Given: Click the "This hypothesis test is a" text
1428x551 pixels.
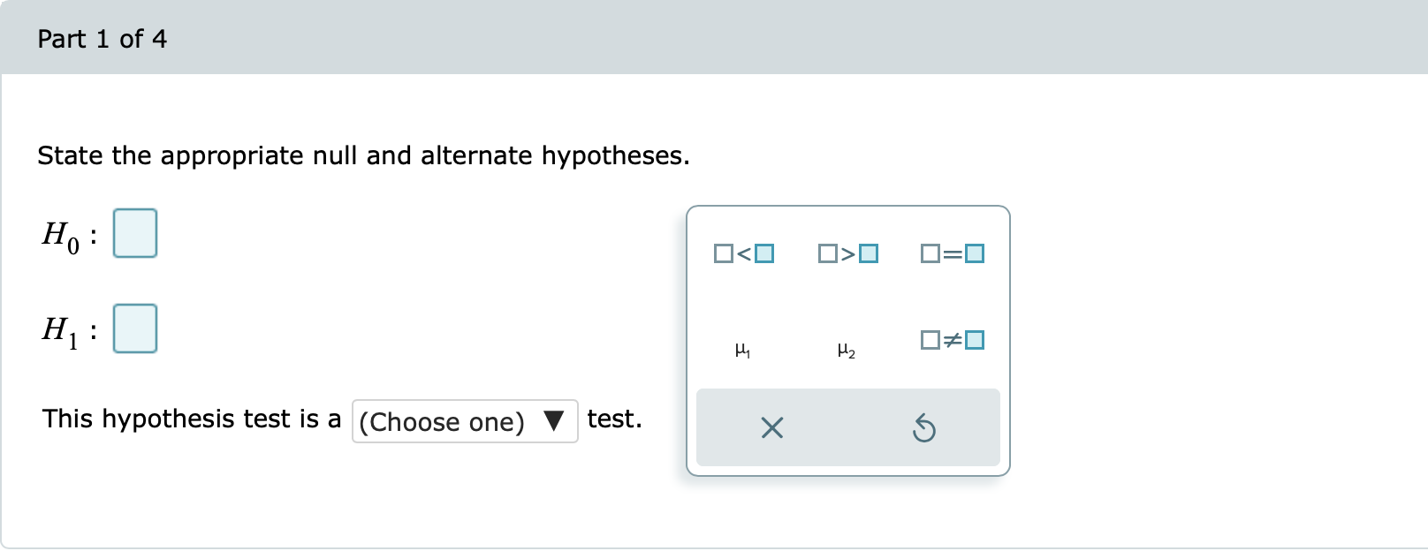Looking at the screenshot, I should [192, 419].
